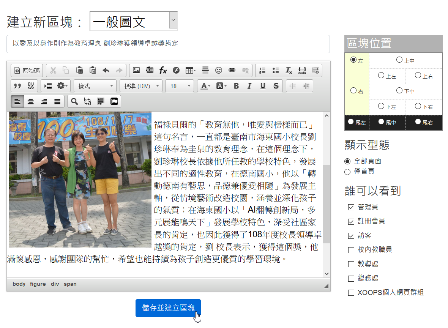Apply italic formatting
This screenshot has width=448, height=328.
click(249, 86)
